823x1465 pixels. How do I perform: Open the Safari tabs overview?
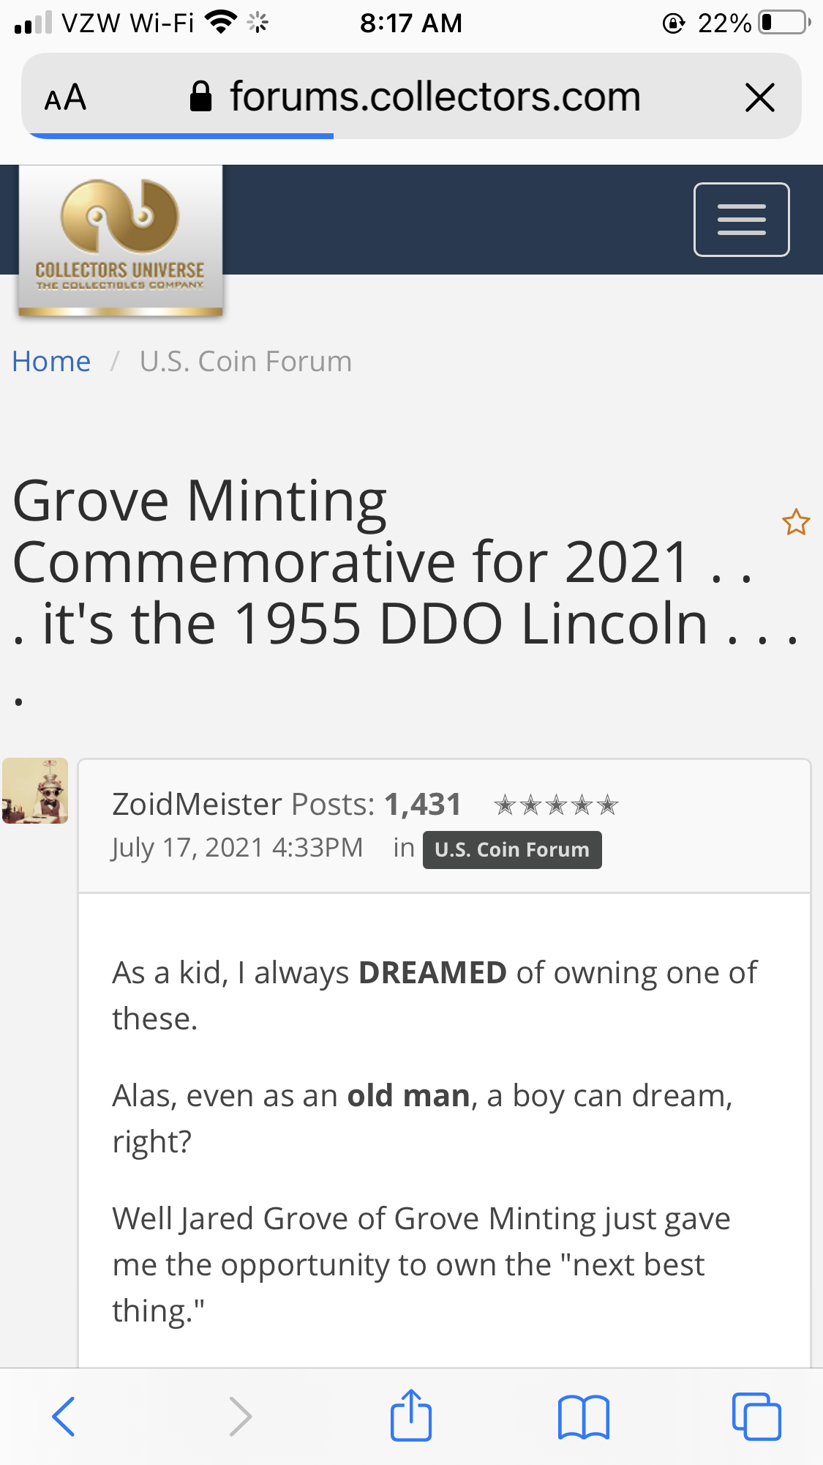coord(756,1416)
